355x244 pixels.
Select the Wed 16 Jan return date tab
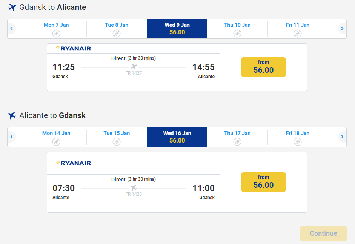pos(177,137)
